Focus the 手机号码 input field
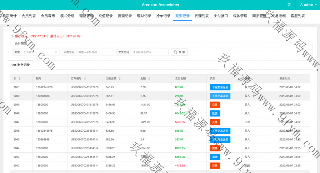The width and height of the screenshot is (320, 173). pyautogui.click(x=95, y=52)
